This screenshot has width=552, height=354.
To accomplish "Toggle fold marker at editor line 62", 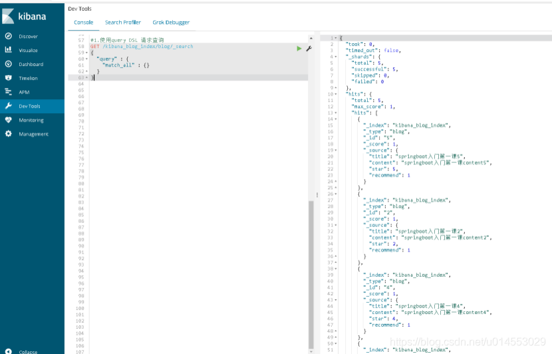I will (86, 71).
